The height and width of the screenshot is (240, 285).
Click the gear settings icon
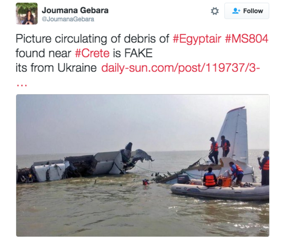pyautogui.click(x=215, y=11)
